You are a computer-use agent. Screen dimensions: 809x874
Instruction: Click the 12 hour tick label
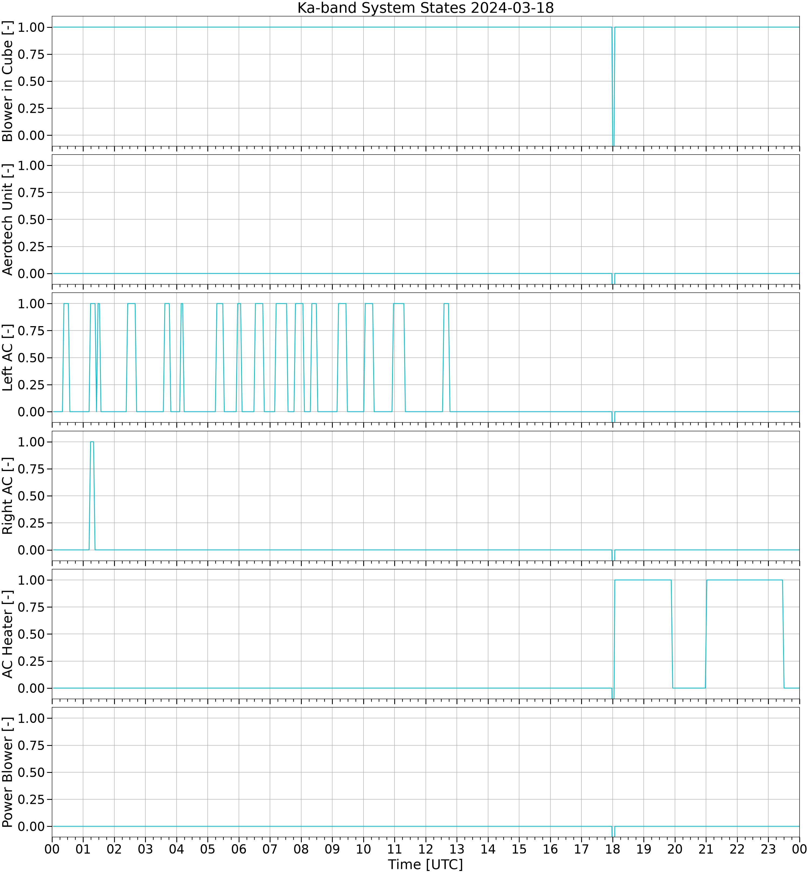click(426, 849)
